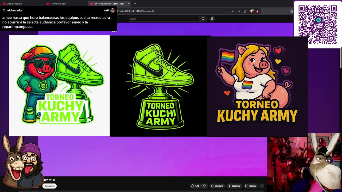Click the roki user avatar in overlay
The height and width of the screenshot is (192, 342).
point(112,10)
